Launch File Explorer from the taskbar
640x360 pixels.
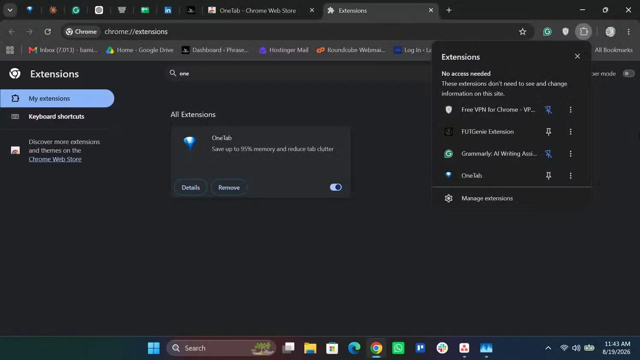coord(310,348)
